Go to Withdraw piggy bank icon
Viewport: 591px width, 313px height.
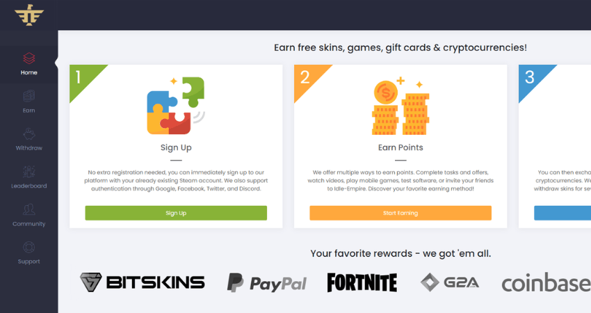pyautogui.click(x=29, y=134)
